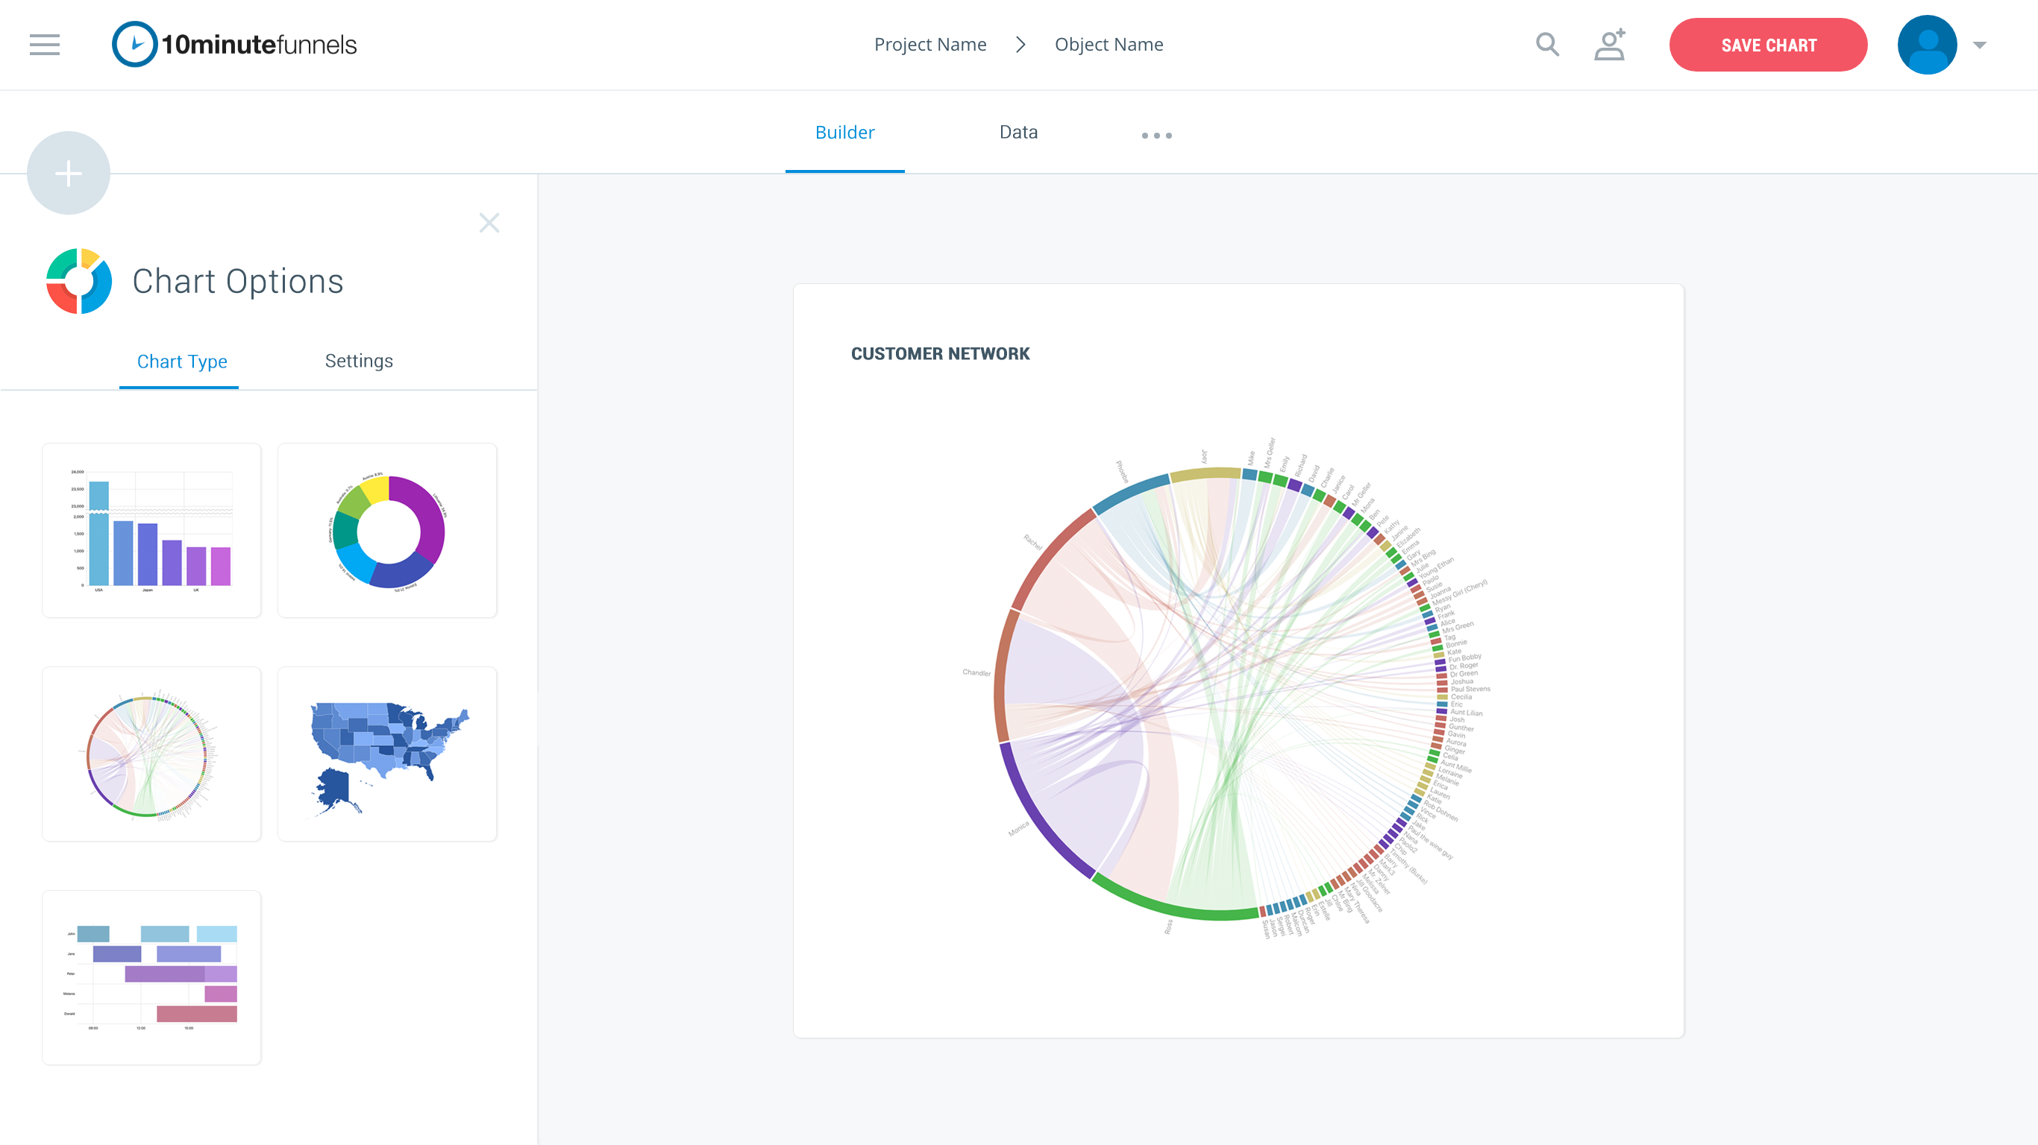Click the Project Name breadcrumb link
Viewport: 2038px width, 1145px height.
point(929,44)
